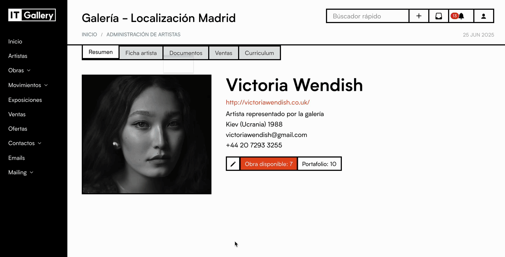Click the plus add icon in header

coord(419,16)
